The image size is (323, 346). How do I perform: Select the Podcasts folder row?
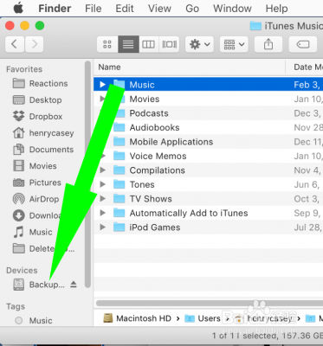tap(209, 113)
